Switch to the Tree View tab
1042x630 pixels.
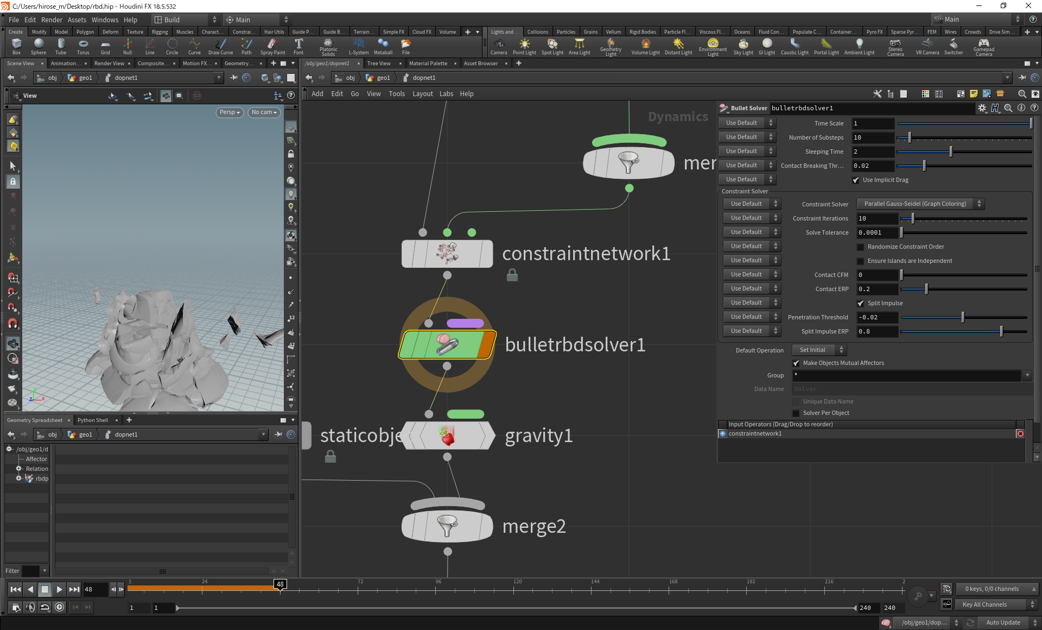[x=379, y=64]
